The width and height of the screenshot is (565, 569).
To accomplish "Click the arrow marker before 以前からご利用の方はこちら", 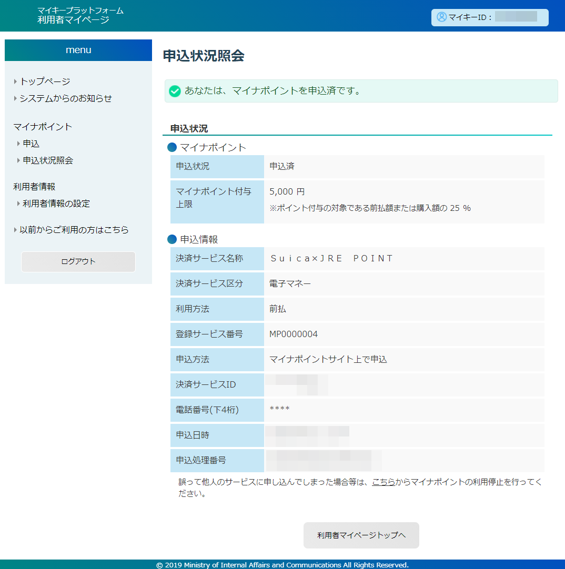I will 15,230.
